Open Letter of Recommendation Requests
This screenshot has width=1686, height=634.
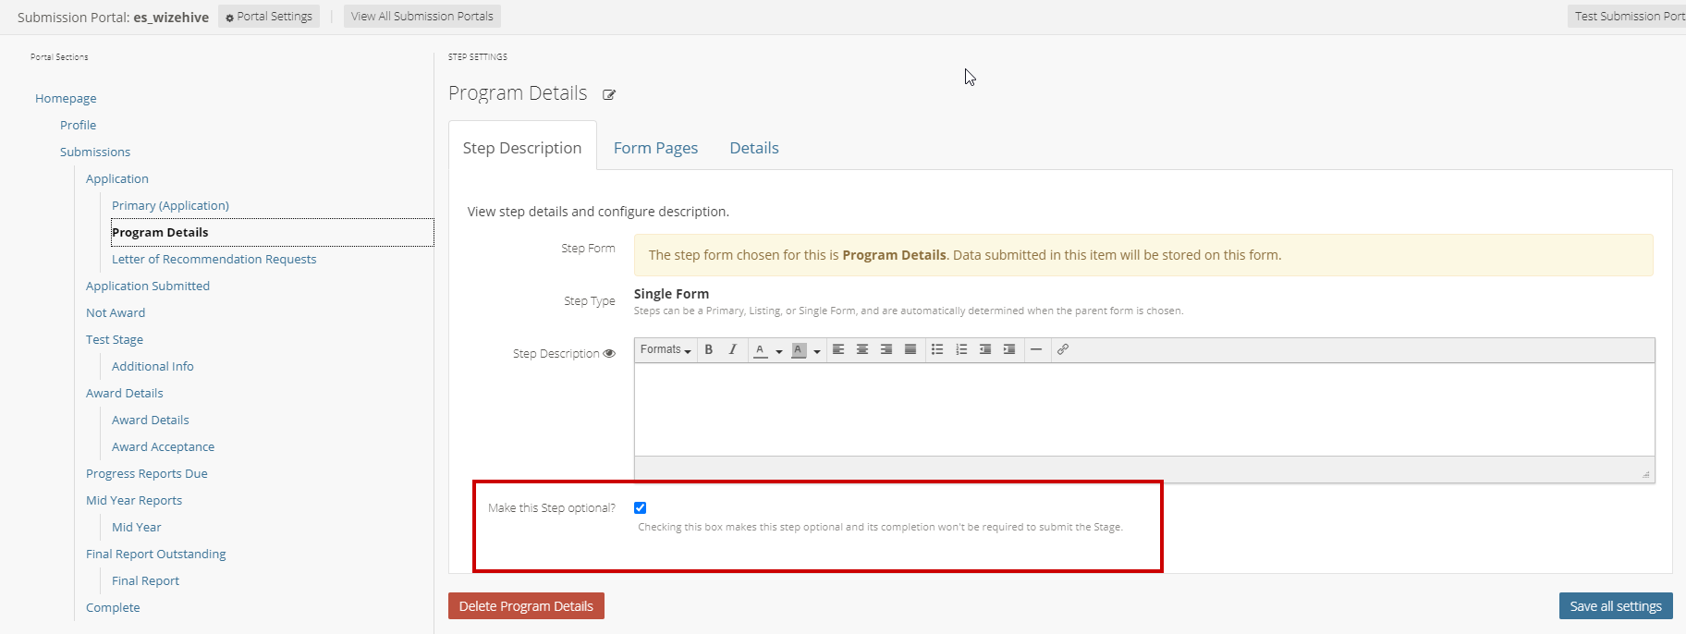click(x=214, y=259)
